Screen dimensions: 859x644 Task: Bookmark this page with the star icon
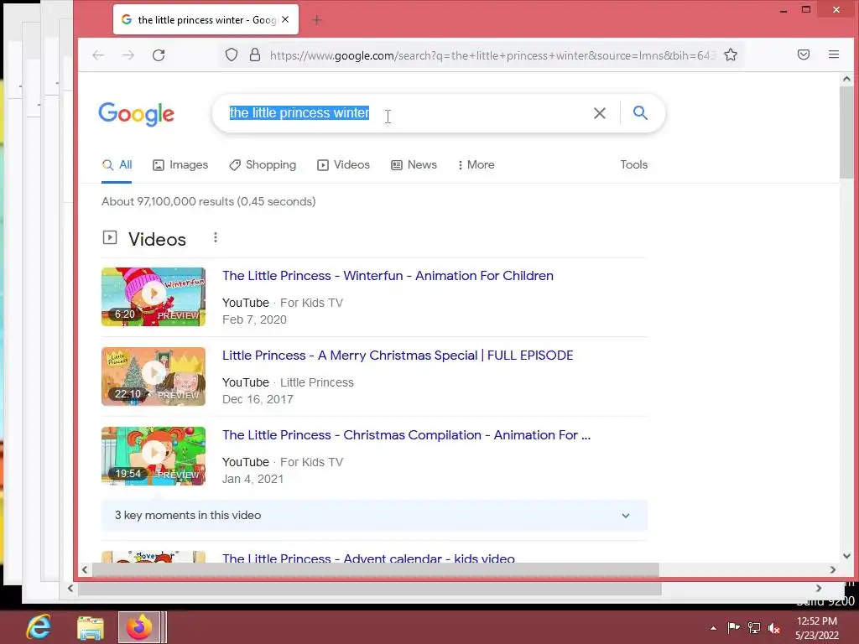click(731, 55)
